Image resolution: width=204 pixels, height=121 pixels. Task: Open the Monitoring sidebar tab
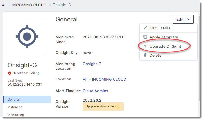click(x=16, y=115)
